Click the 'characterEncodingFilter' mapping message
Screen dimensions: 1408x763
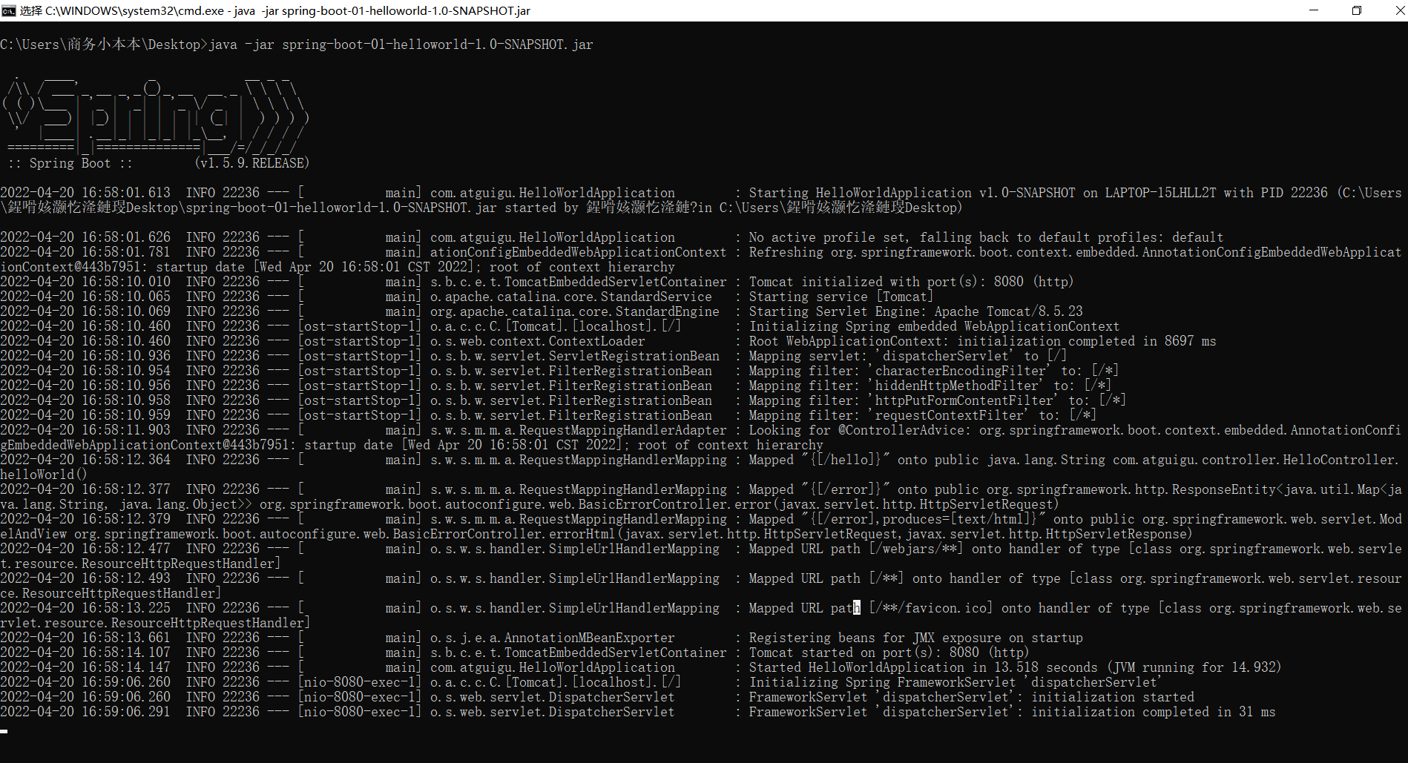click(934, 371)
